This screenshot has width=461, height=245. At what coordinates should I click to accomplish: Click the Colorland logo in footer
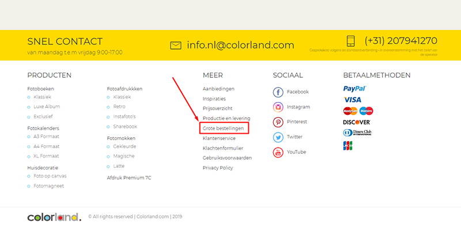click(54, 217)
